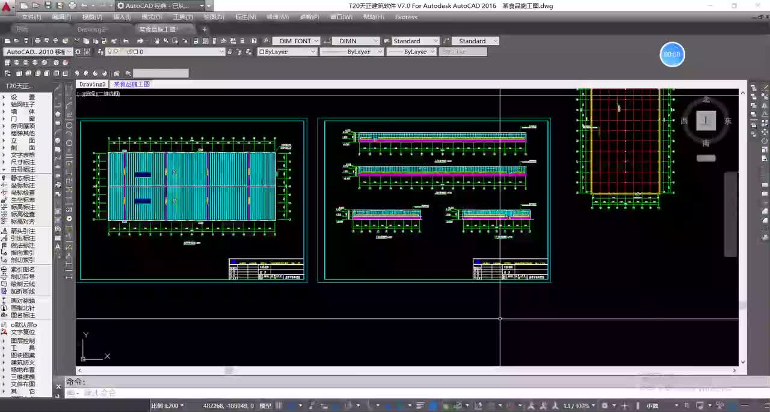
Task: Expand 门窗 in Tangent menu
Action: pyautogui.click(x=23, y=119)
